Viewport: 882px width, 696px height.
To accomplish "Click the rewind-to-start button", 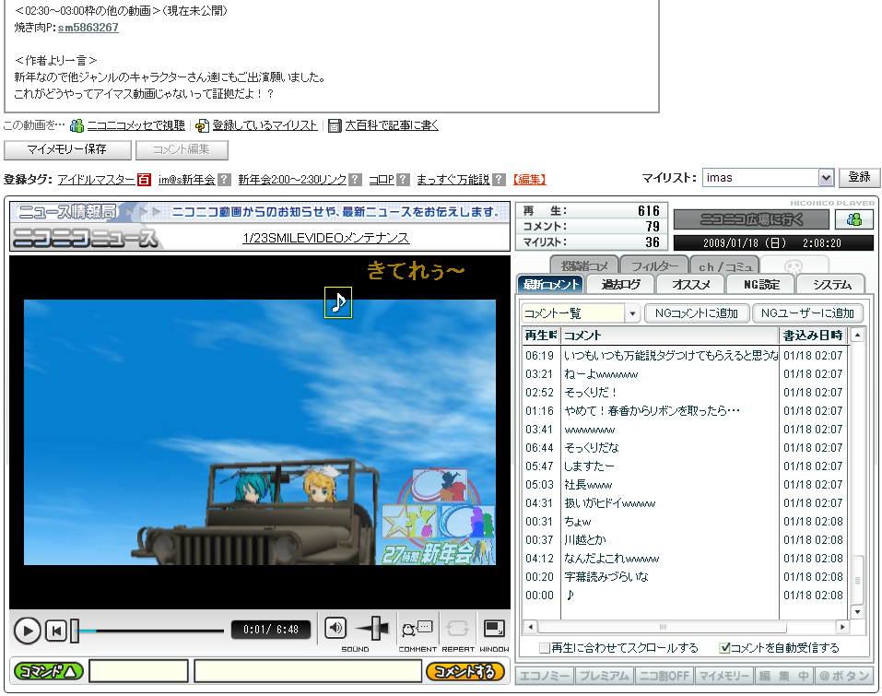I will (x=56, y=631).
